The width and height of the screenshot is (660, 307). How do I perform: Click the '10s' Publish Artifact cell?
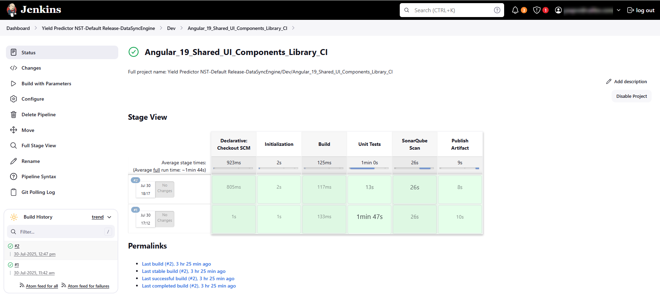[460, 219]
